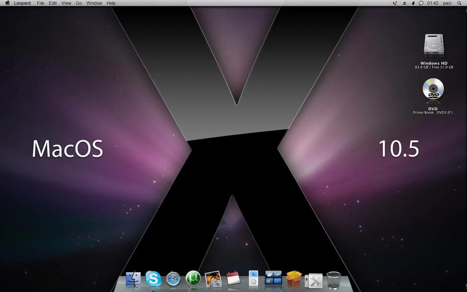This screenshot has width=467, height=292.
Task: Open the Window menu
Action: [x=94, y=3]
